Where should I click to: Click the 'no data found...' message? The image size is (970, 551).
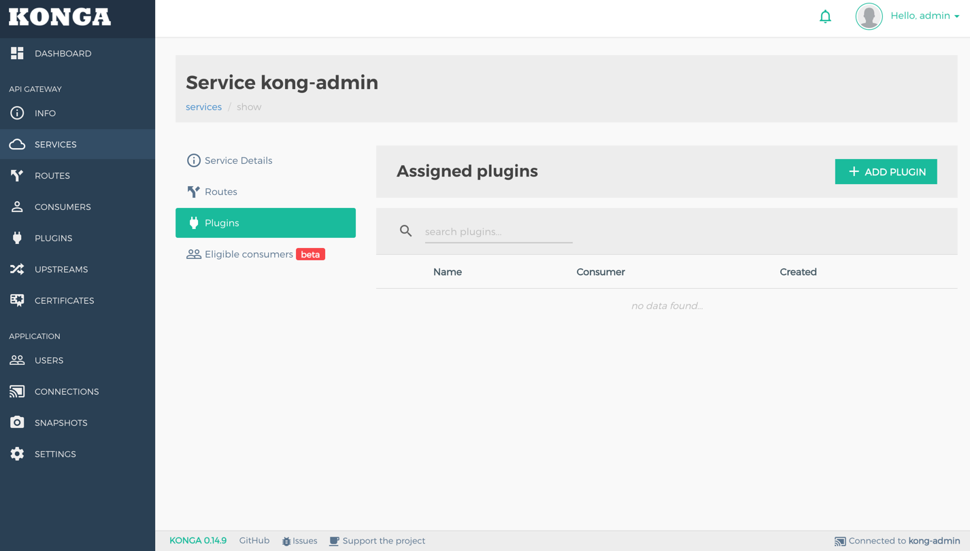pos(667,306)
